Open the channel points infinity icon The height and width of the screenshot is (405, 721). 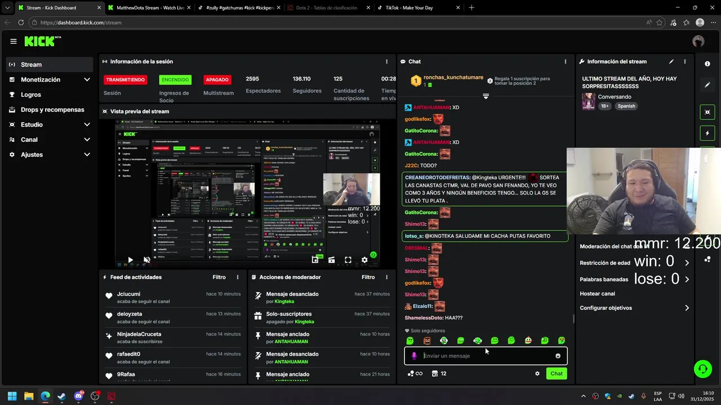point(415,373)
